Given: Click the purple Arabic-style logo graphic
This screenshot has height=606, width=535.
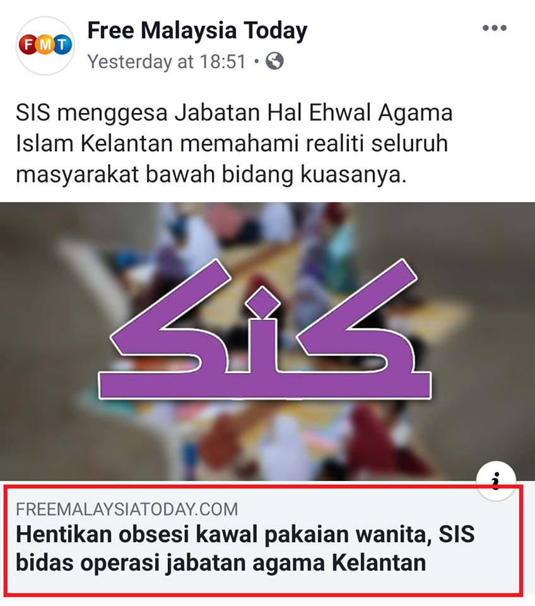Looking at the screenshot, I should 265,330.
